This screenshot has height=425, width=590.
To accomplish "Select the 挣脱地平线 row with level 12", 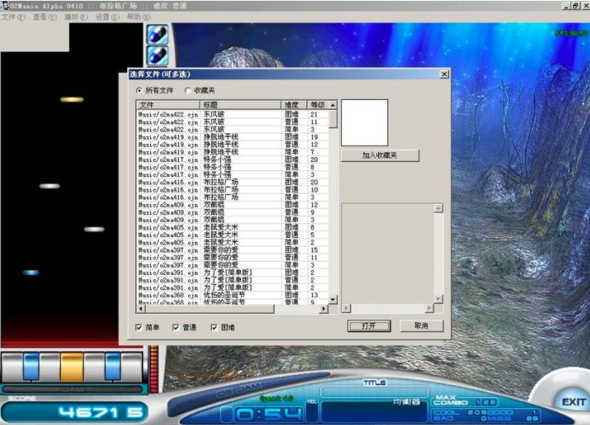I will pos(233,145).
